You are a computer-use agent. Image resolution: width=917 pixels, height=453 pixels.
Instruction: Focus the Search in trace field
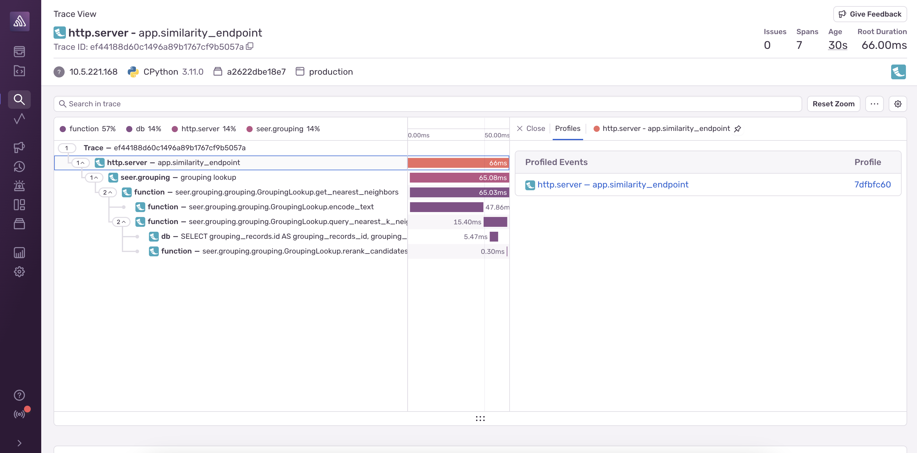pos(427,104)
